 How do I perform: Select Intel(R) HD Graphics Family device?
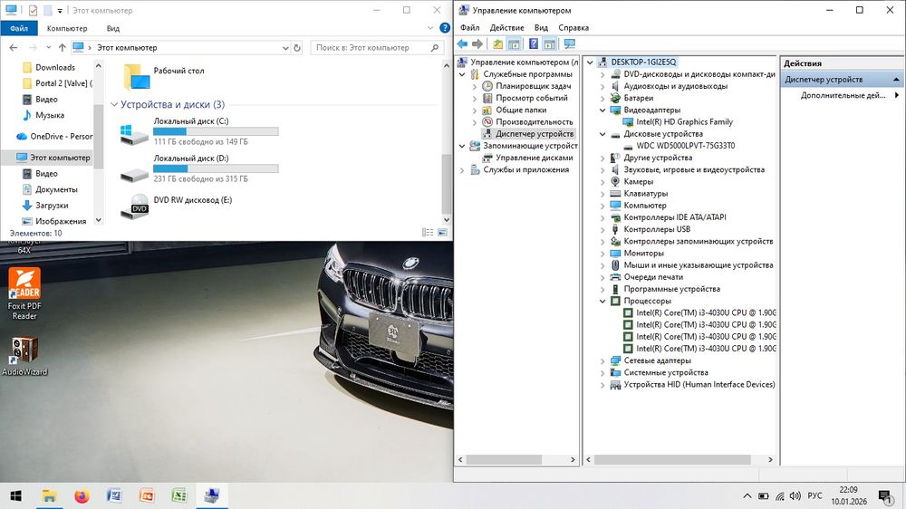click(684, 122)
